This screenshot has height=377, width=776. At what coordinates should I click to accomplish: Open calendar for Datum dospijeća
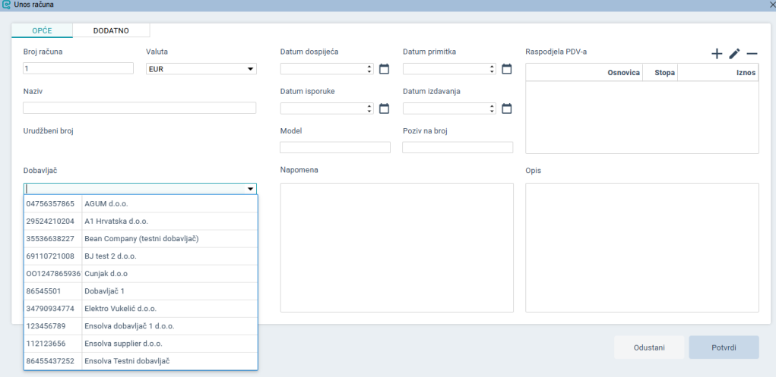tap(384, 69)
